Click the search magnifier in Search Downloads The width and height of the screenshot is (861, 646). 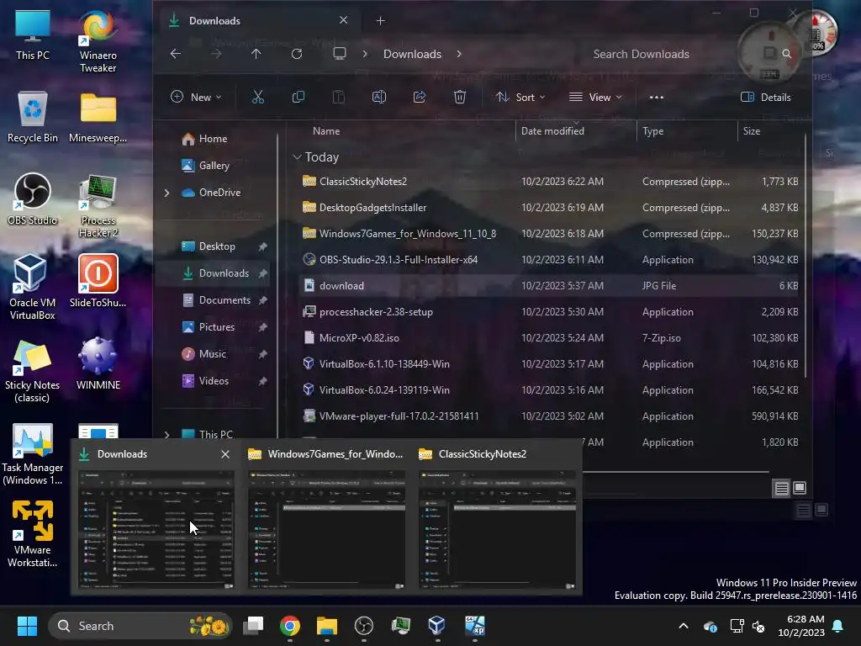786,54
